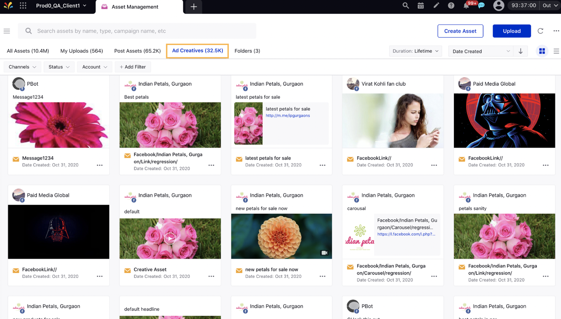Select the My Uploads (564) tab

click(82, 51)
